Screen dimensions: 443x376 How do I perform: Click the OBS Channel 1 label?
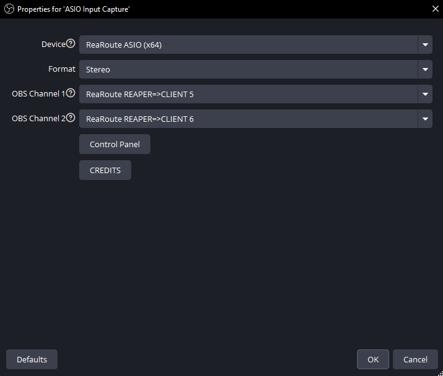click(x=38, y=94)
